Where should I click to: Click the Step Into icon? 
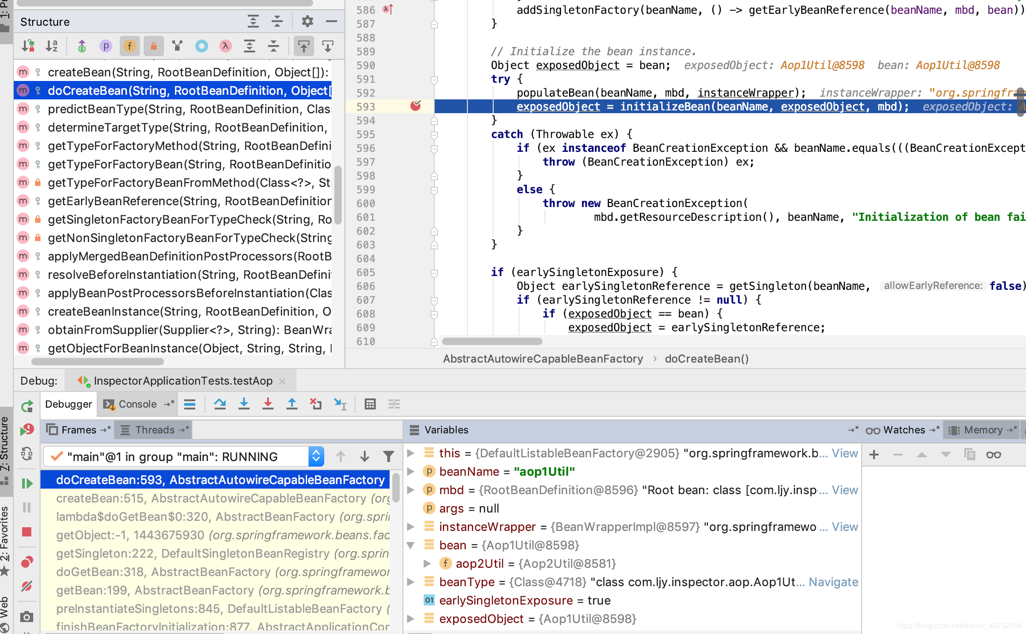click(244, 404)
